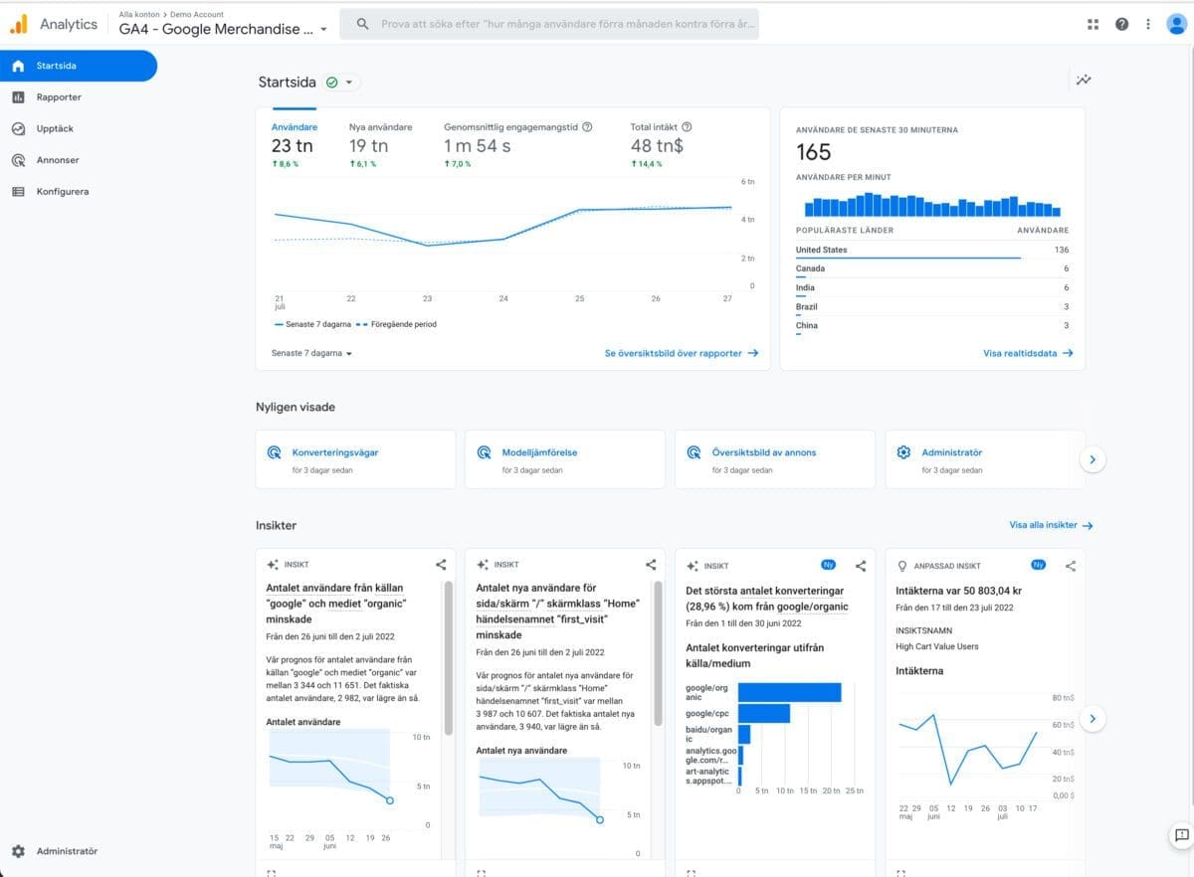
Task: Open the insights sparkline icon beside Startsida
Action: coord(1084,81)
